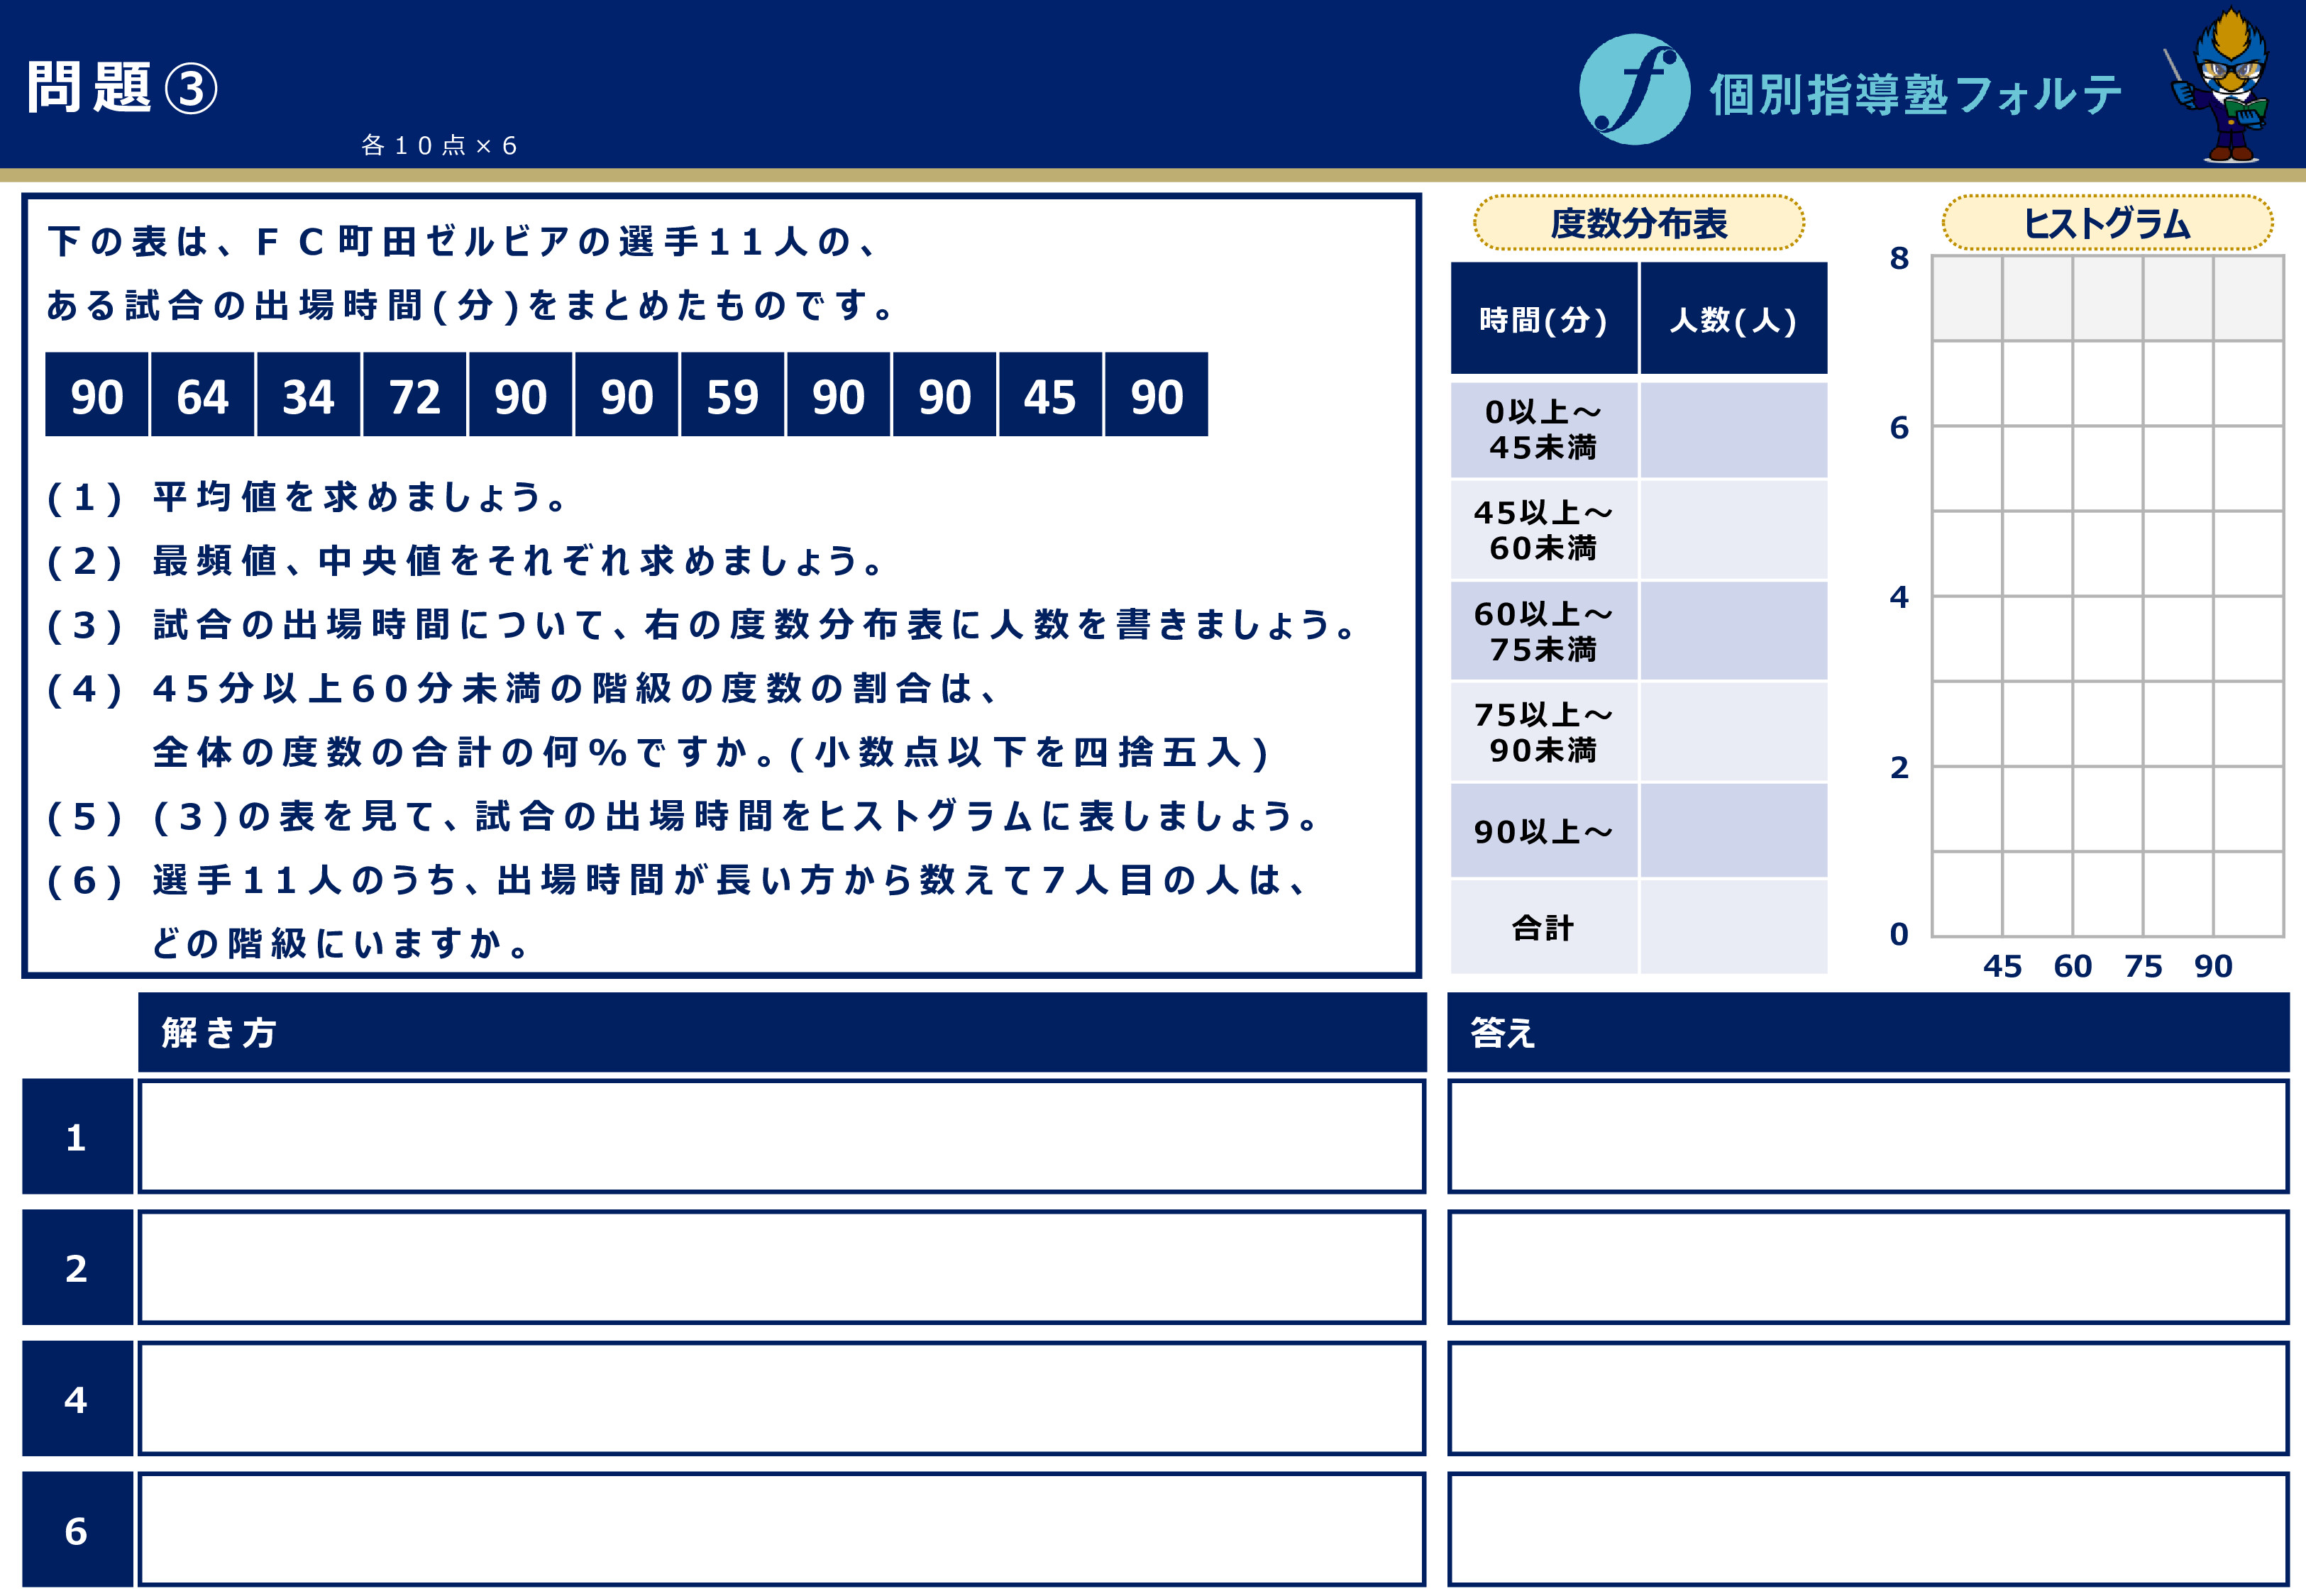The image size is (2306, 1596).
Task: Click the 人数 cell for 0以上～45未満
Action: point(1733,430)
